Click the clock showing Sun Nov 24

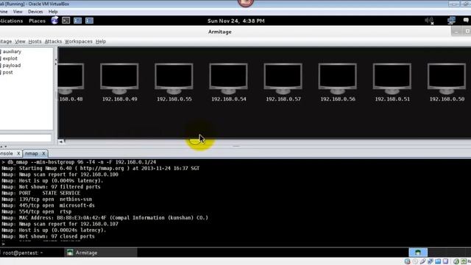[x=235, y=21]
